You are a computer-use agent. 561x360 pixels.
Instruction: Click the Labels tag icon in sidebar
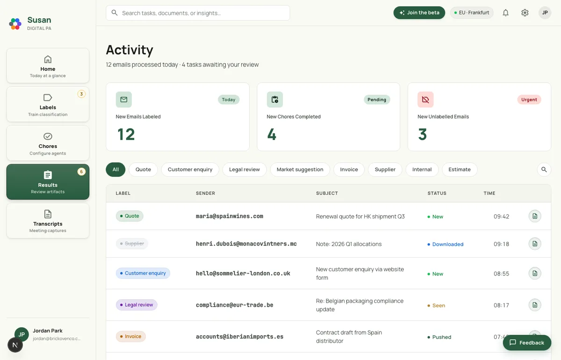click(x=48, y=98)
